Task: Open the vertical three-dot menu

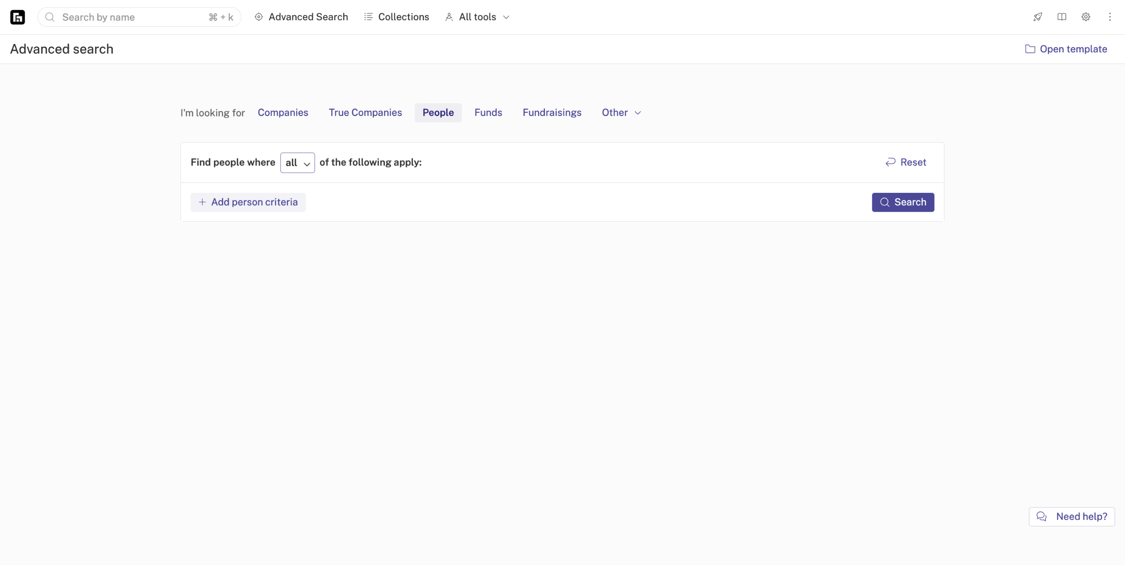Action: point(1110,17)
